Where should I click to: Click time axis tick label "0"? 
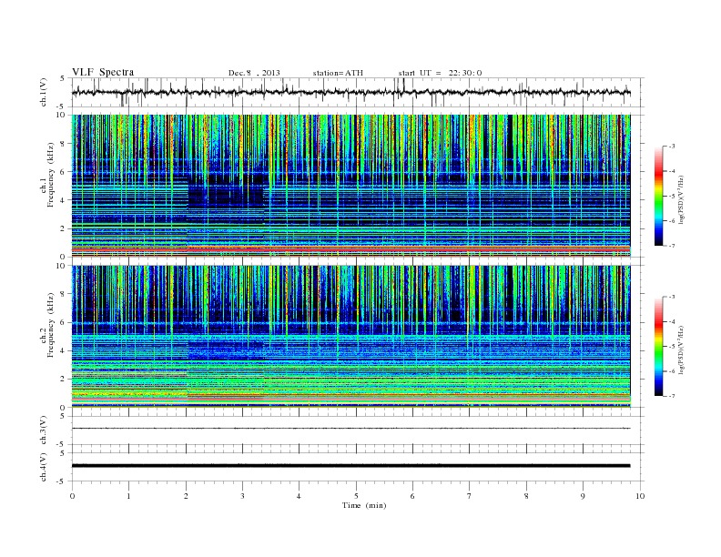[72, 496]
